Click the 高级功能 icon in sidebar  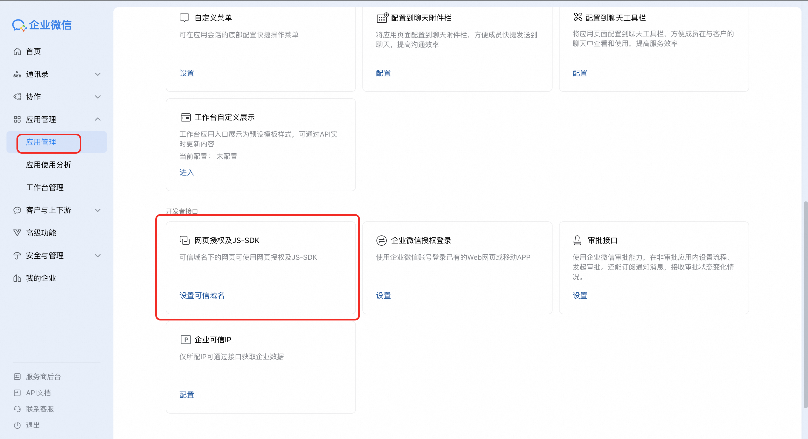17,233
